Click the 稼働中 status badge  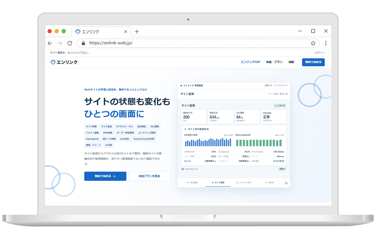click(x=282, y=169)
